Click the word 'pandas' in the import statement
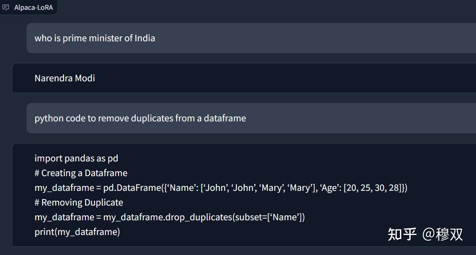Screen dimensions: 476x255 pyautogui.click(x=79, y=158)
